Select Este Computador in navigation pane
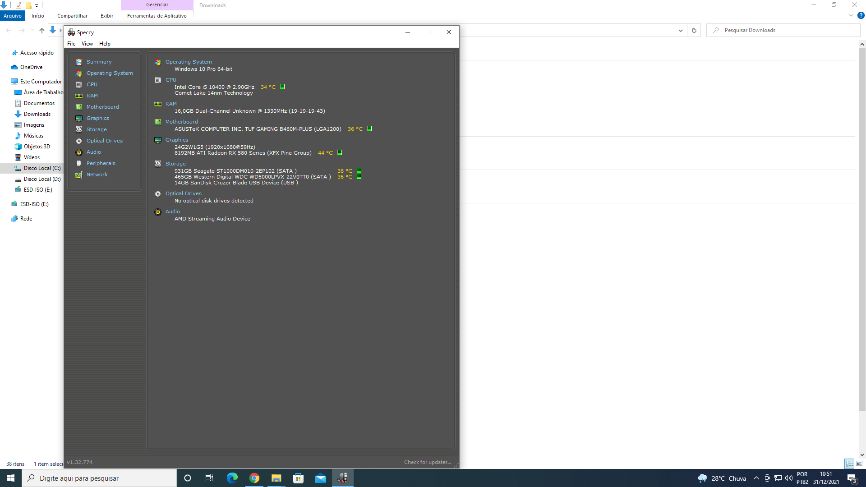This screenshot has width=866, height=487. (x=41, y=82)
